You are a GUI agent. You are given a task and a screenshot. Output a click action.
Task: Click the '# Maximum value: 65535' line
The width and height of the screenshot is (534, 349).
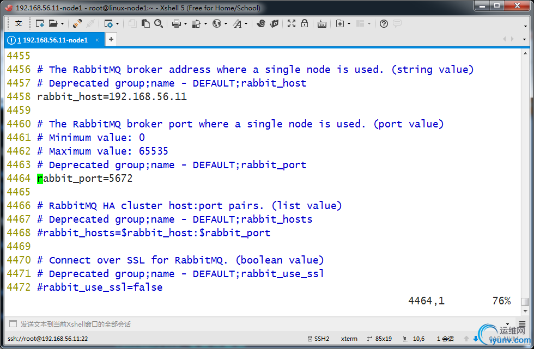[x=102, y=151]
